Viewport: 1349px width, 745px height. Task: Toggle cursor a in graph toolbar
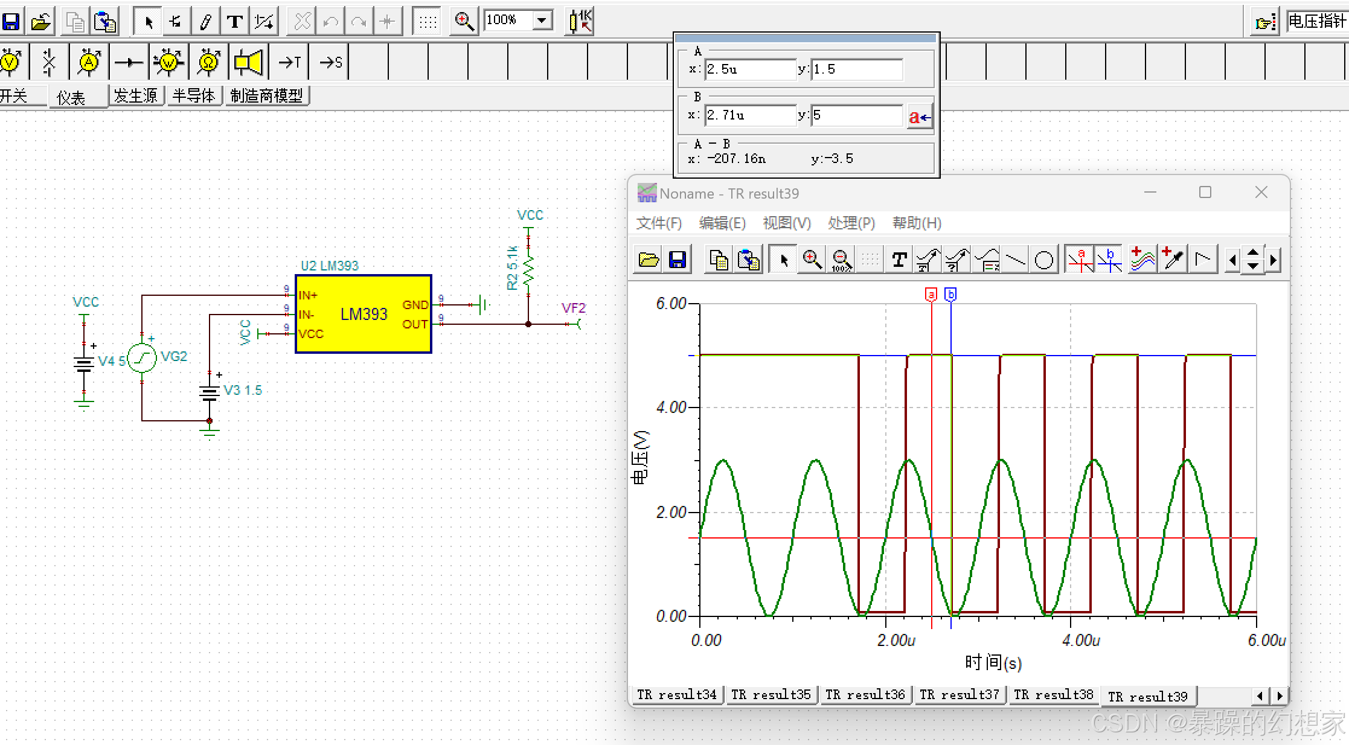pyautogui.click(x=1080, y=260)
